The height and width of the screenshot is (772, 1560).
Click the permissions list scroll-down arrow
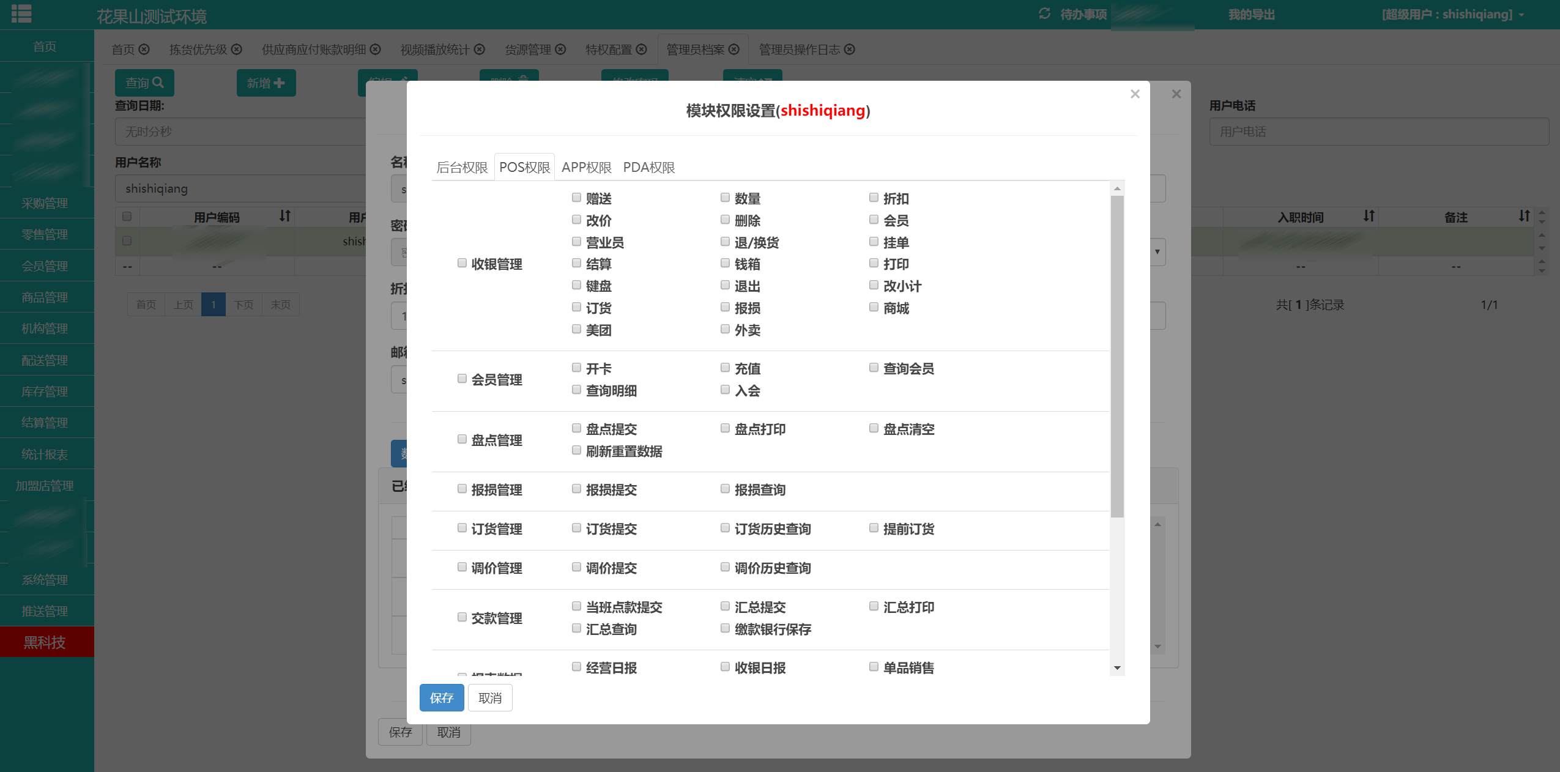click(x=1117, y=668)
